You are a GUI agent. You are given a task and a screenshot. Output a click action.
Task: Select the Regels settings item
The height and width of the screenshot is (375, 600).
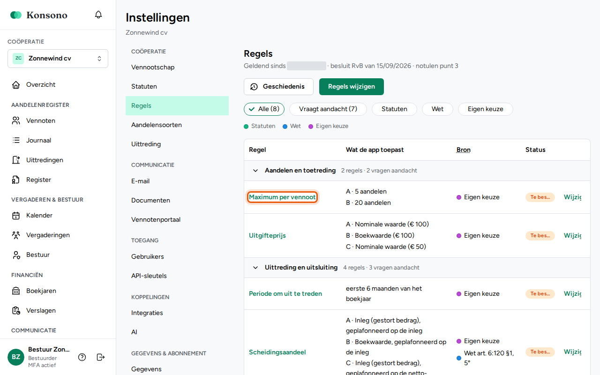coord(177,106)
